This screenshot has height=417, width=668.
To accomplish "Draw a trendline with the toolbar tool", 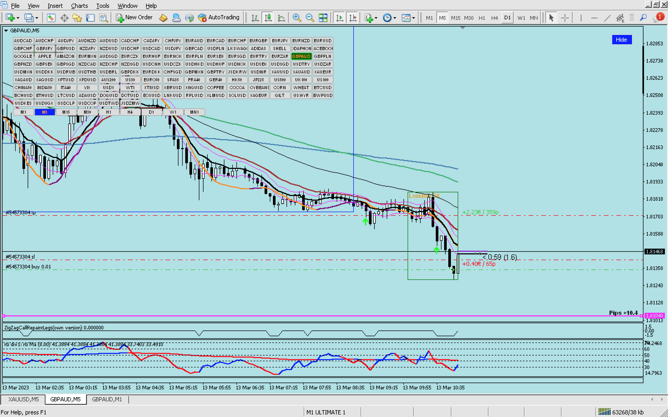I will [607, 18].
